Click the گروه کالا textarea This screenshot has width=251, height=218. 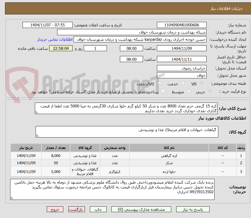click(127, 132)
